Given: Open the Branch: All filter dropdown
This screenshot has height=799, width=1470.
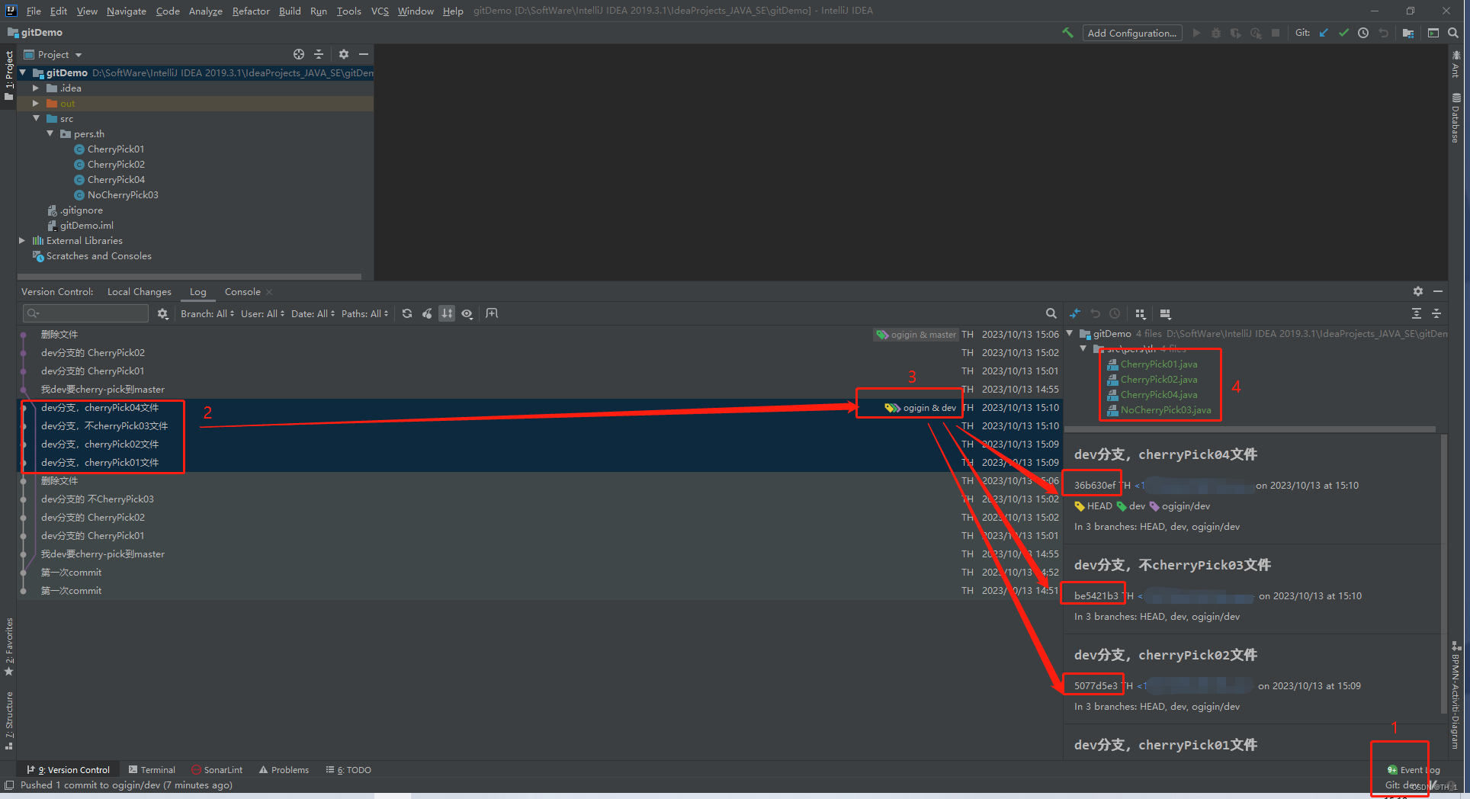Looking at the screenshot, I should pyautogui.click(x=207, y=313).
